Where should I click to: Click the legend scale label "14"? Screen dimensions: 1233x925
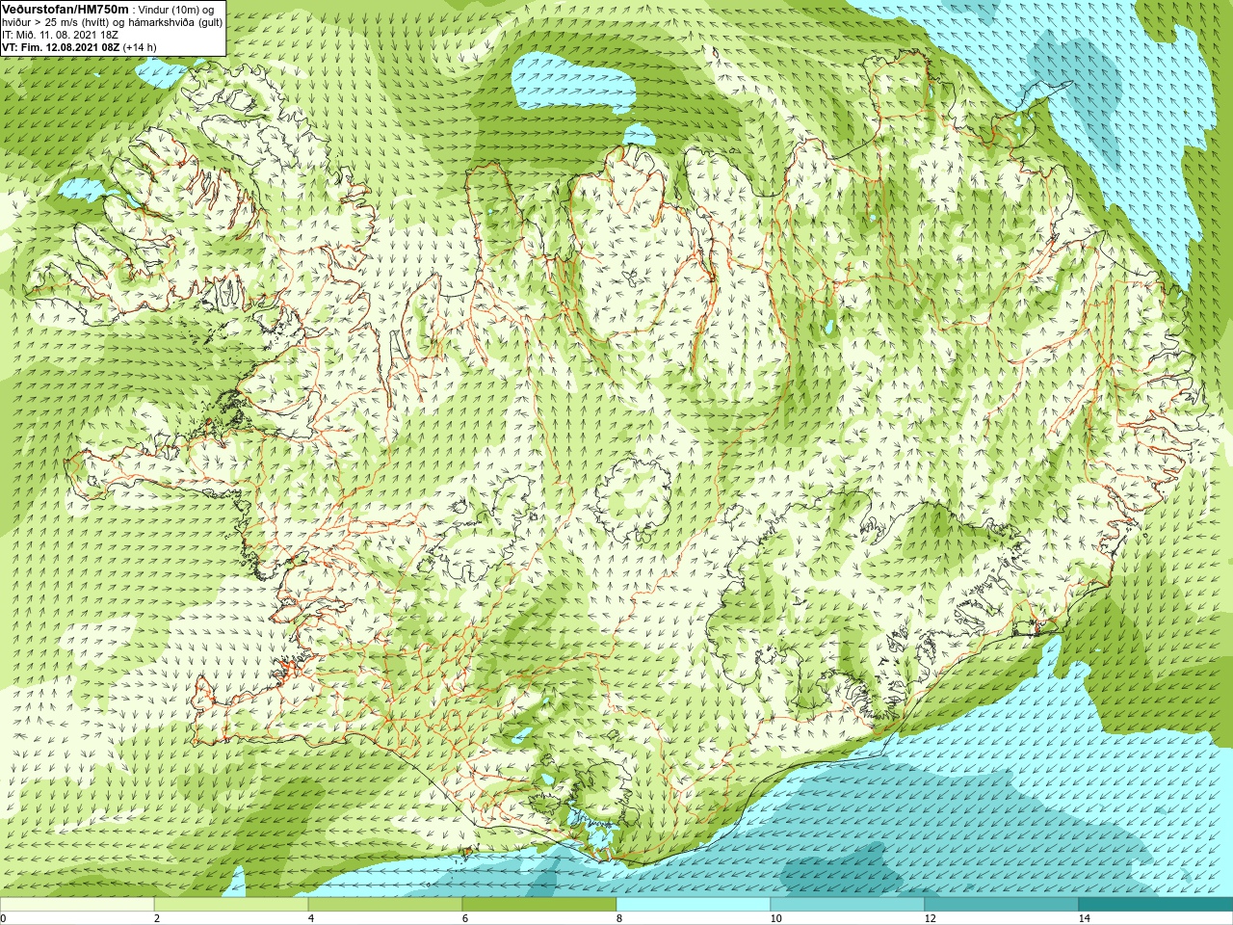point(1084,919)
